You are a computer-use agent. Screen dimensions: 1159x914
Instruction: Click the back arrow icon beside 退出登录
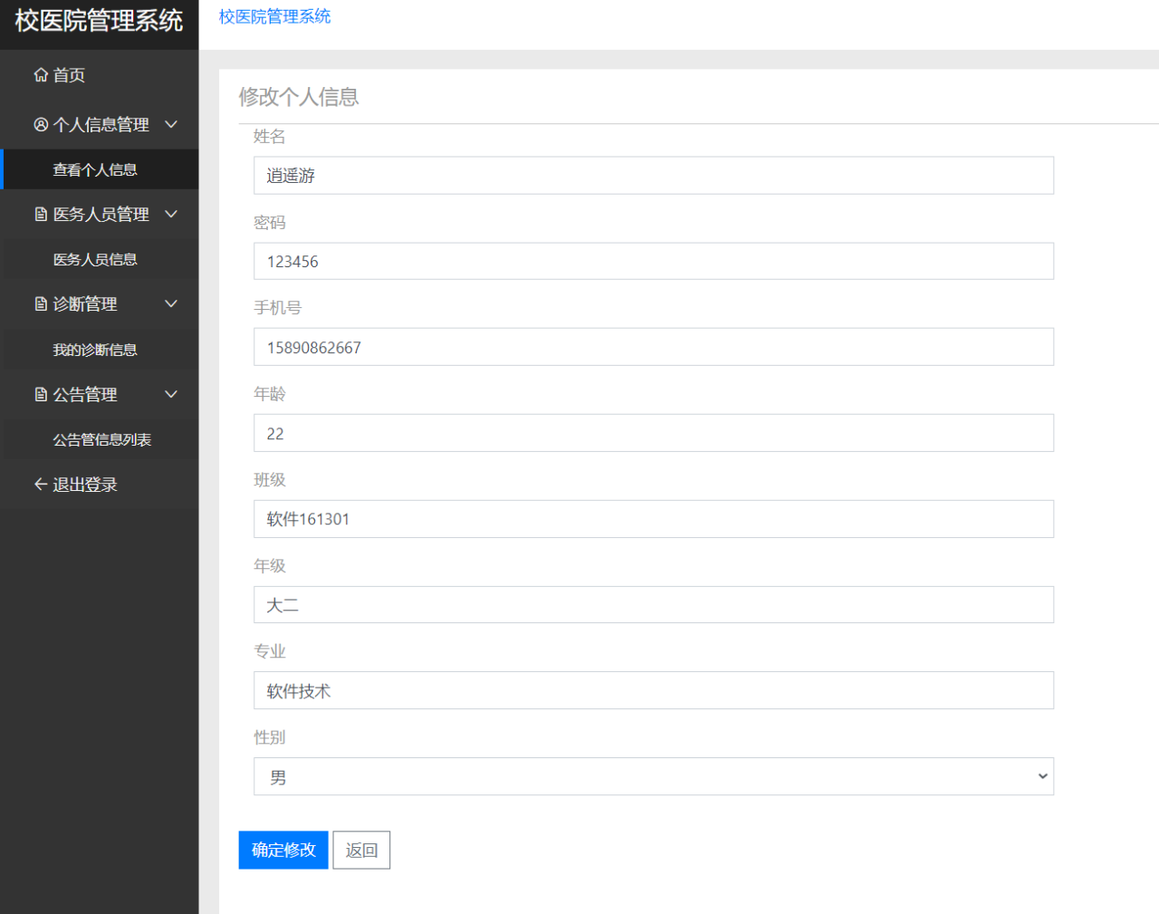click(41, 485)
